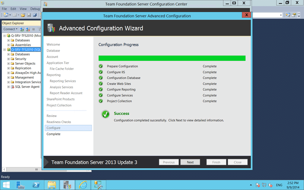Viewport: 304px width, 190px height.
Task: Click the Open File folder icon in SSMS toolbar
Action: [x=23, y=15]
